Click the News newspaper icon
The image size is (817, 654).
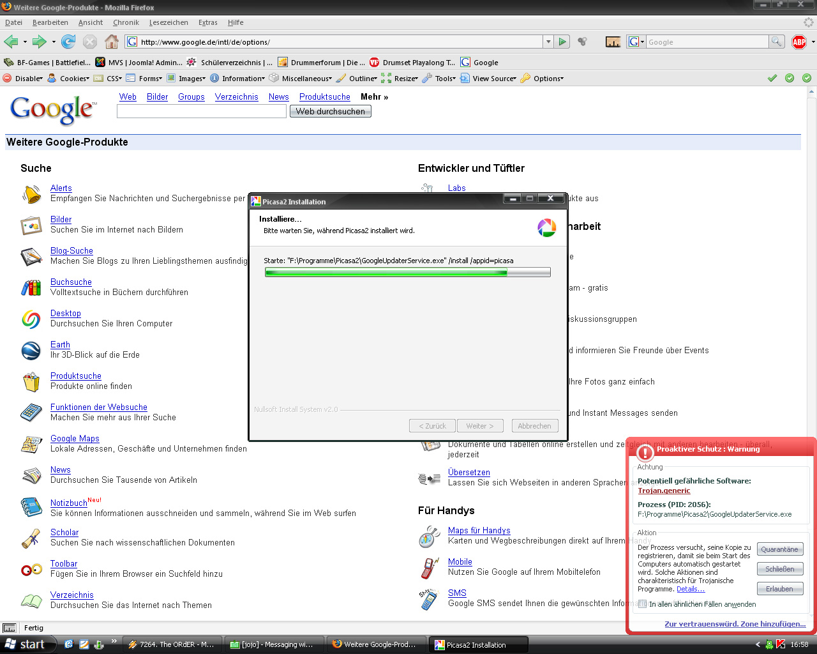click(31, 475)
